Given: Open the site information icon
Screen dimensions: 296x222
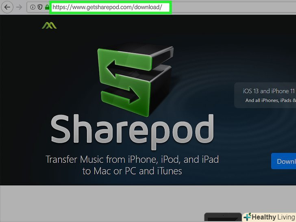Looking at the screenshot, I should tap(33, 7).
